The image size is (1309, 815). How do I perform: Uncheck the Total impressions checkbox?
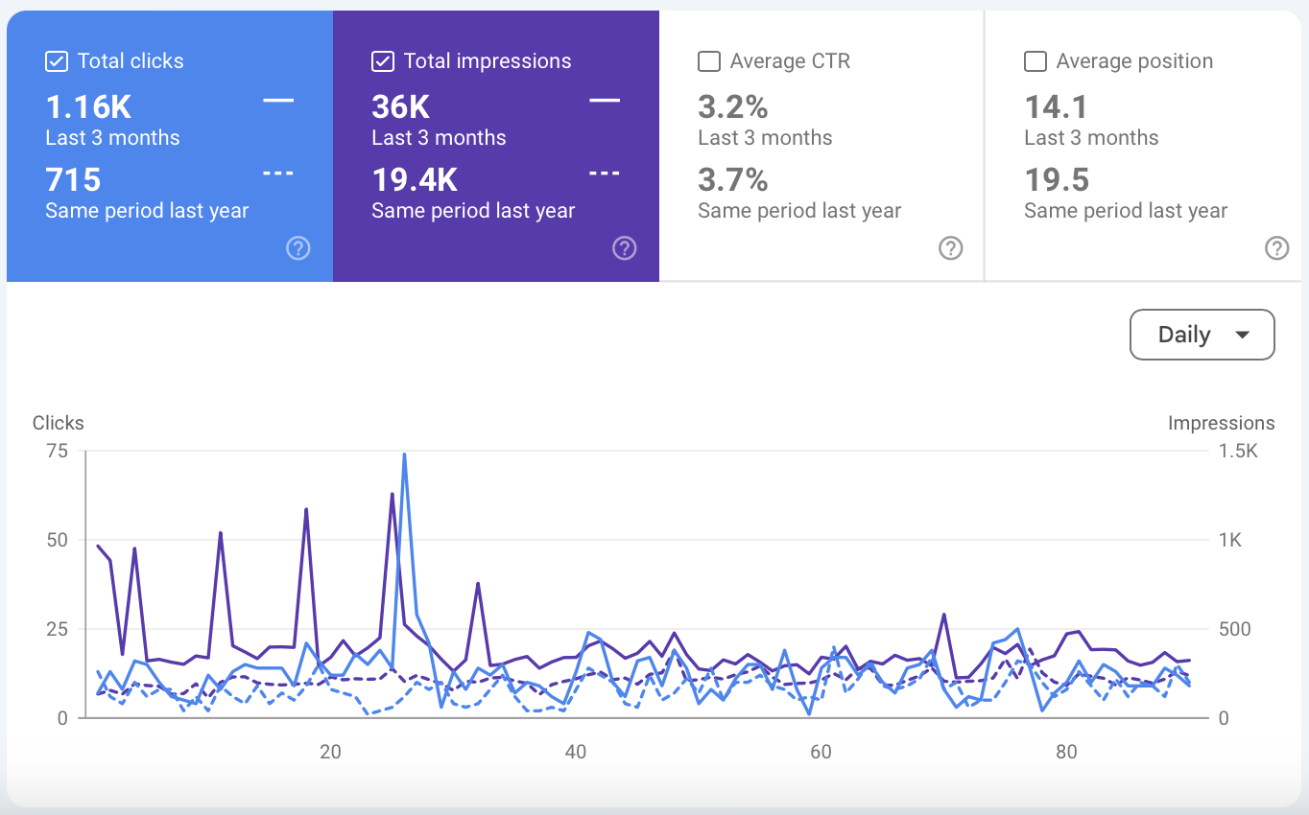point(383,61)
